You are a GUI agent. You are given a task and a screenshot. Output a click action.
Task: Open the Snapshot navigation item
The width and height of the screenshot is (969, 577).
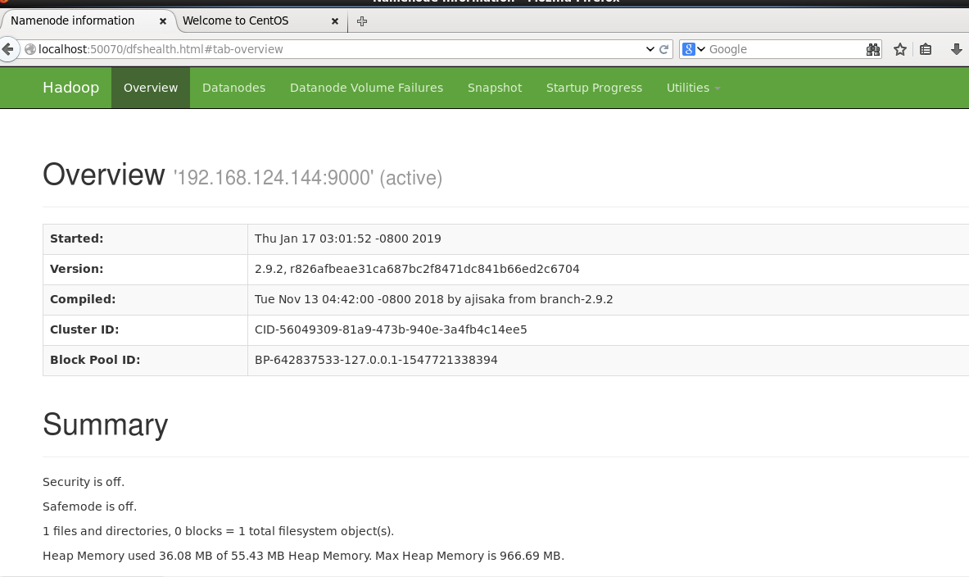coord(495,88)
